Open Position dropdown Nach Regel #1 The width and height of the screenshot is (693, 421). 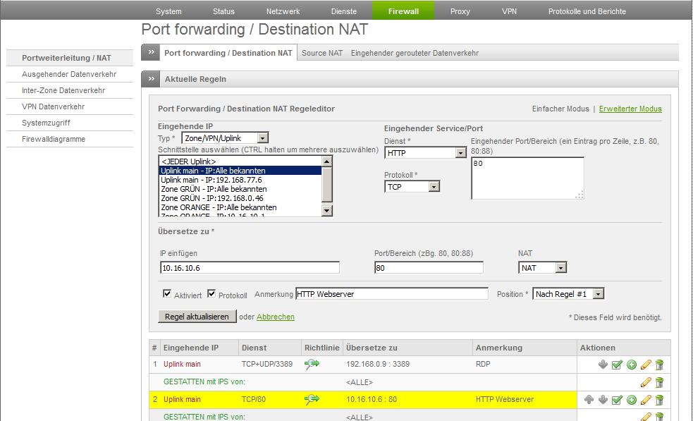(568, 293)
